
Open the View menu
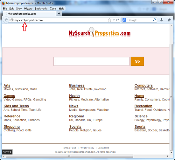click(x=19, y=9)
